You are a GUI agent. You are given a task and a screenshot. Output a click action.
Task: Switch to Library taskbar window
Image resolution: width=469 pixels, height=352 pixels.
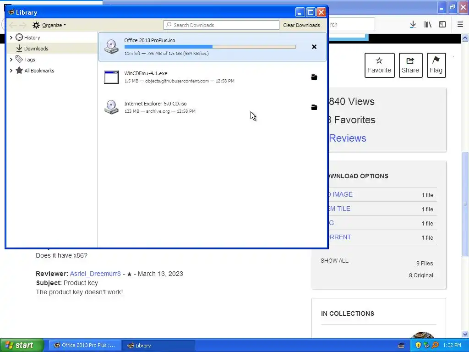(158, 346)
